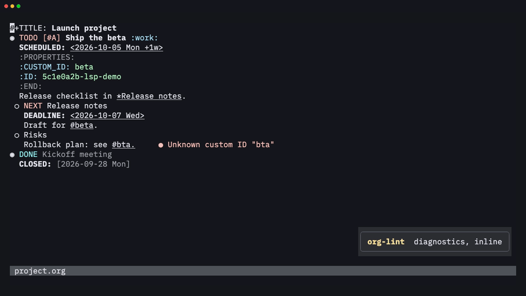Place cursor on the #+TITLE: keyword
The height and width of the screenshot is (296, 526).
pyautogui.click(x=28, y=28)
